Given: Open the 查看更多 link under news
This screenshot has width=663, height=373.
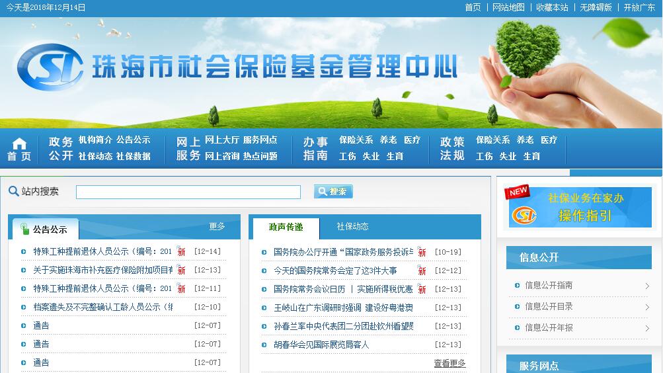Looking at the screenshot, I should point(449,363).
